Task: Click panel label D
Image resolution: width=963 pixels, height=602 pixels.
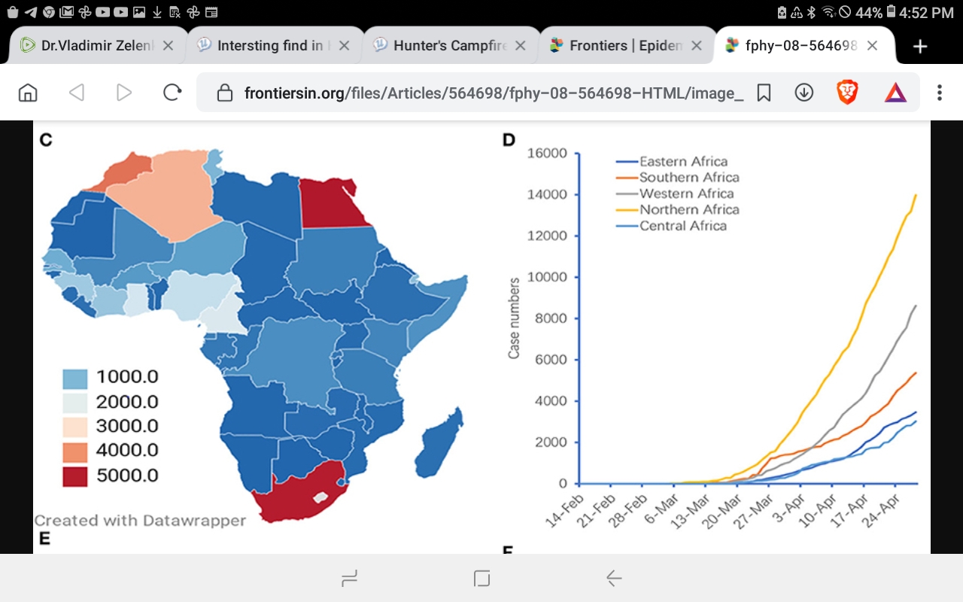Action: pyautogui.click(x=509, y=140)
